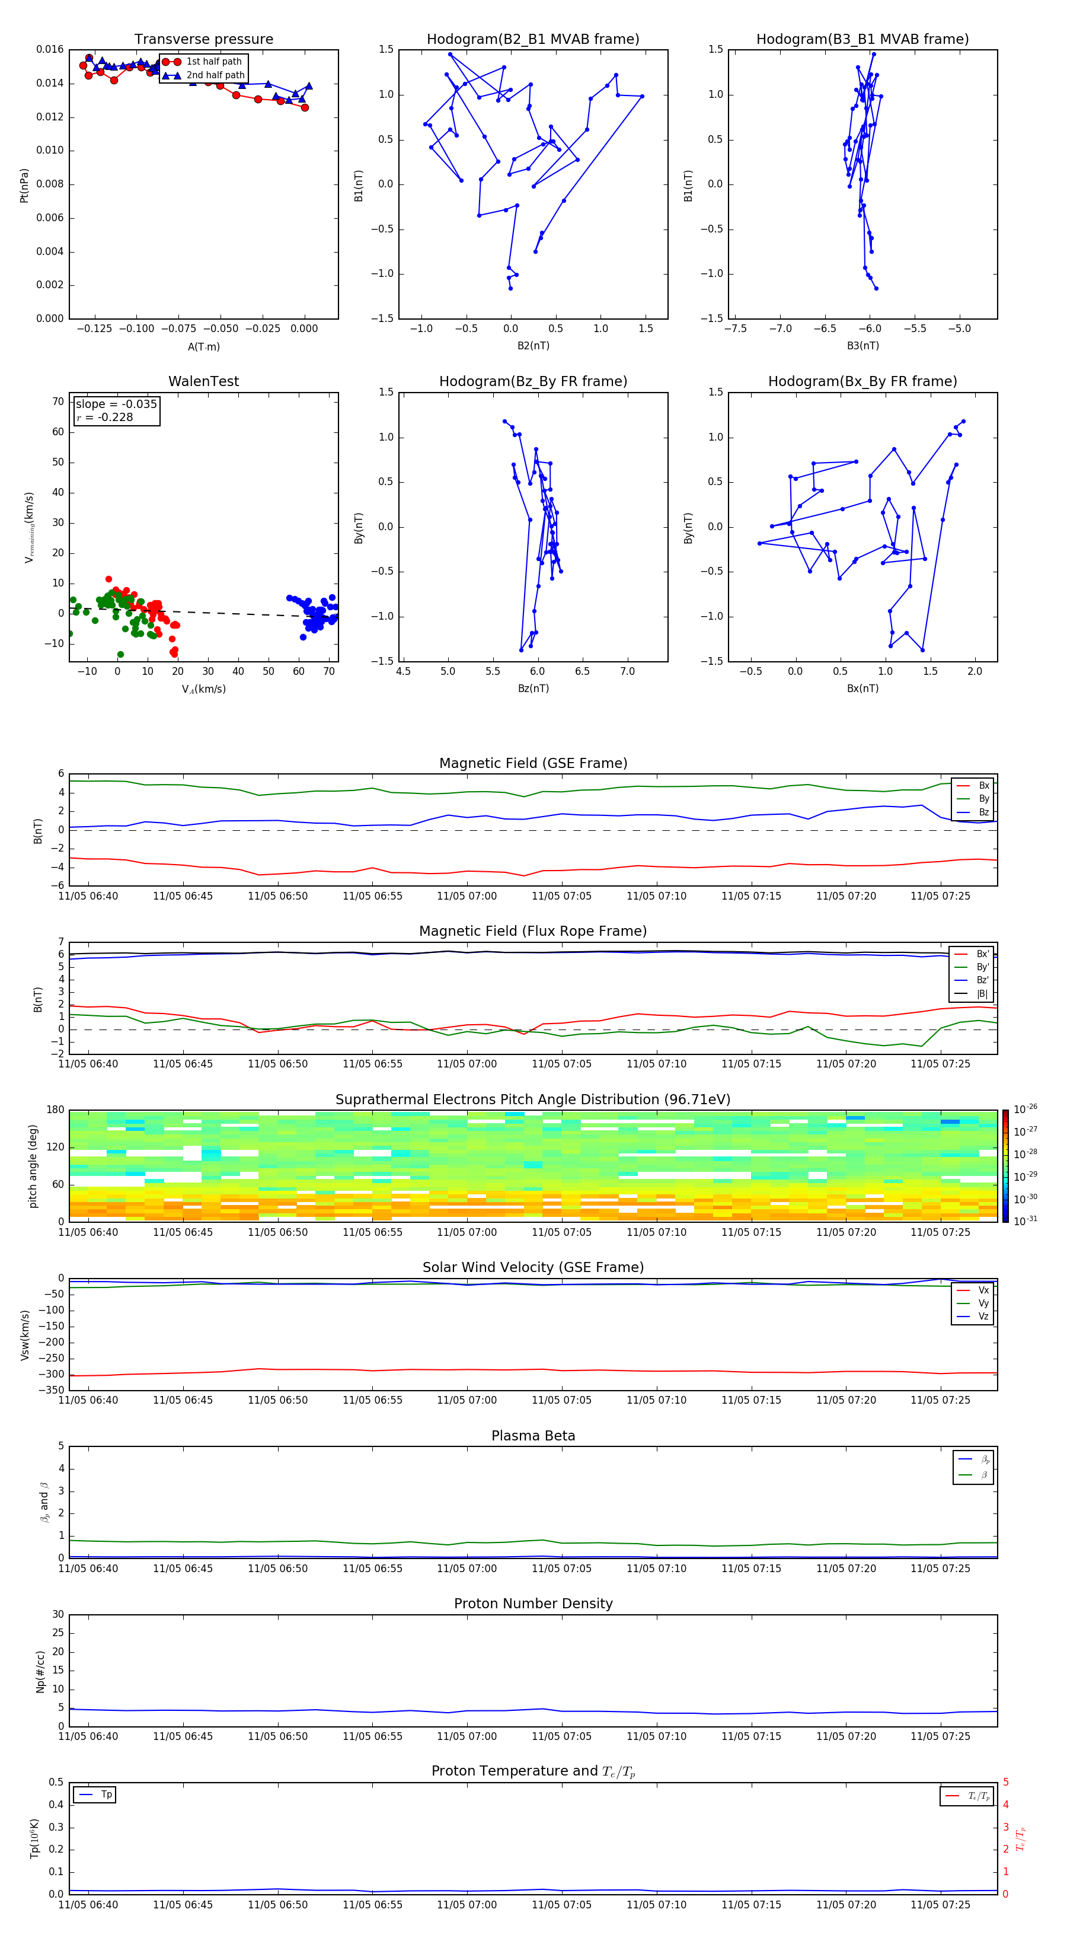Click the 'Vz' legend entry
The image size is (1067, 1957).
click(x=973, y=1317)
